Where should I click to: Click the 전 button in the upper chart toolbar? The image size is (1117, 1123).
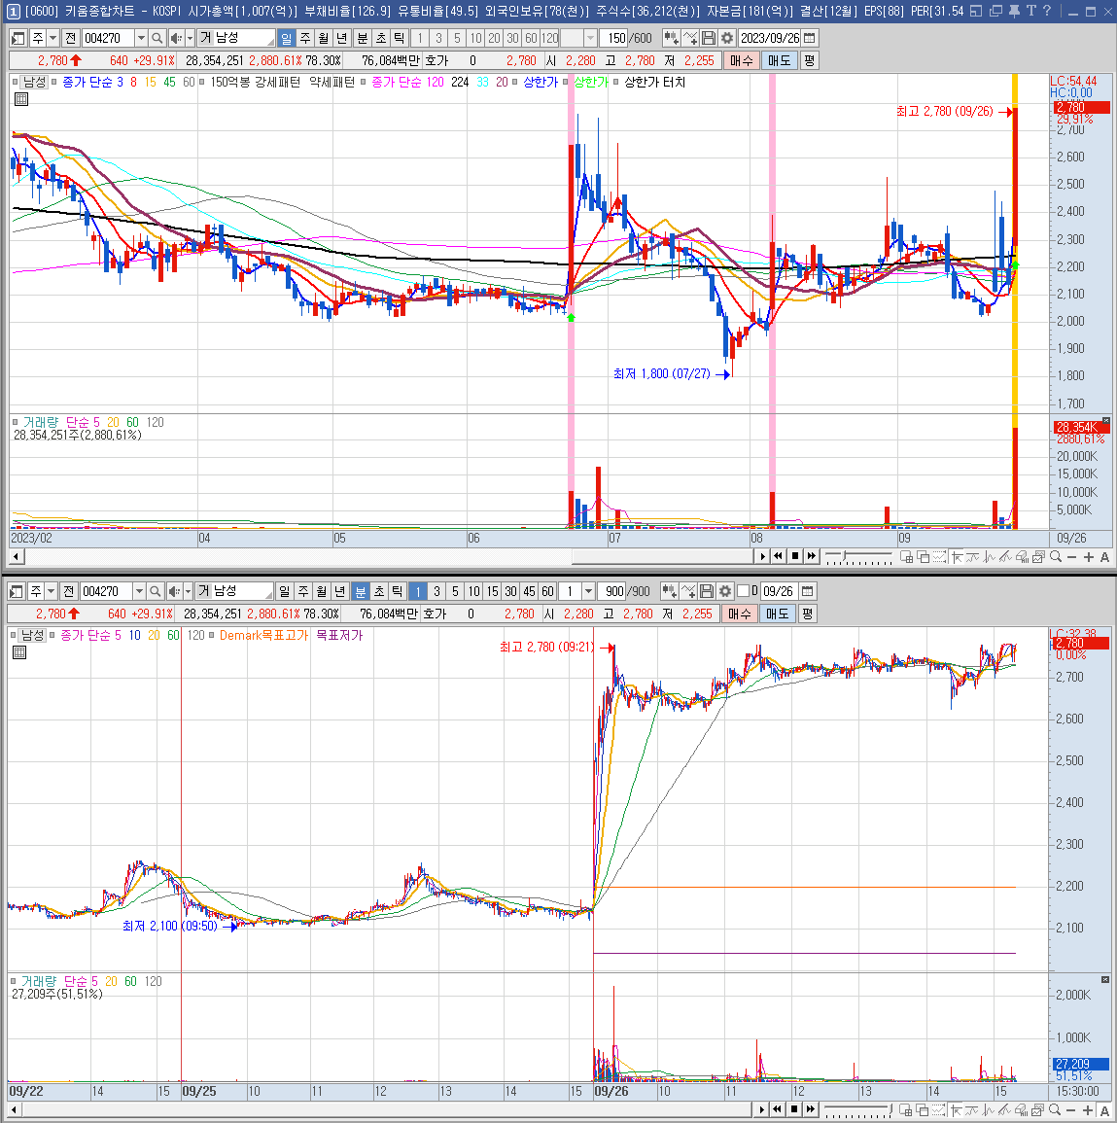pyautogui.click(x=70, y=38)
